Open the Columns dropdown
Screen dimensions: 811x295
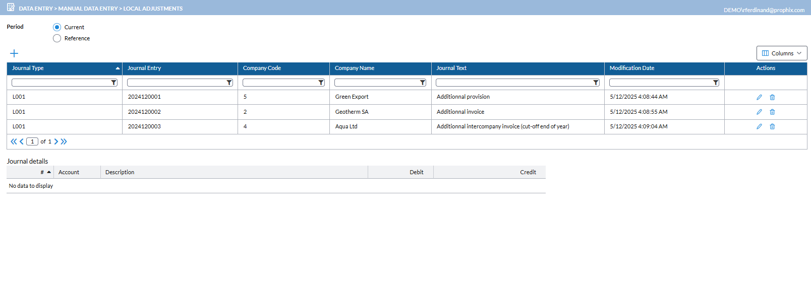781,53
